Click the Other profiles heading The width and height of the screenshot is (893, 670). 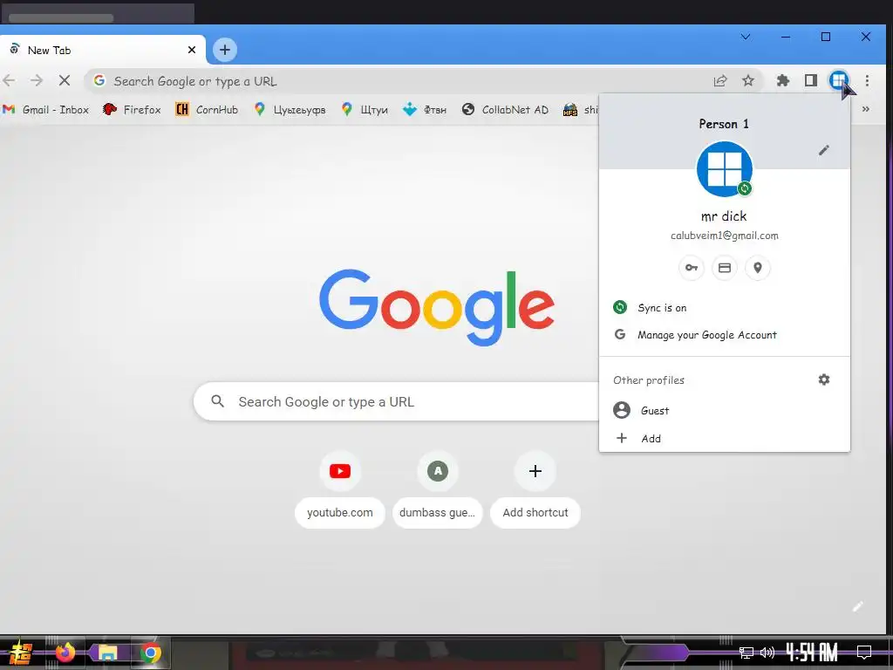tap(649, 380)
